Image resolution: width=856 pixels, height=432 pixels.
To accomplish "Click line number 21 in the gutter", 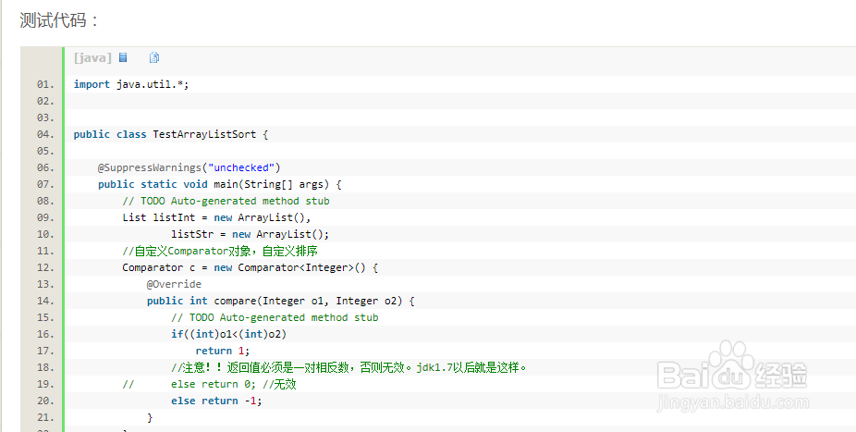I will (45, 417).
